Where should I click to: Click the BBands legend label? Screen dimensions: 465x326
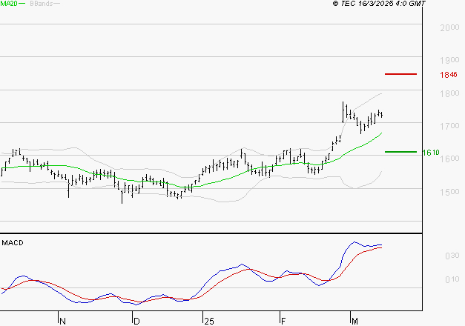(x=42, y=4)
